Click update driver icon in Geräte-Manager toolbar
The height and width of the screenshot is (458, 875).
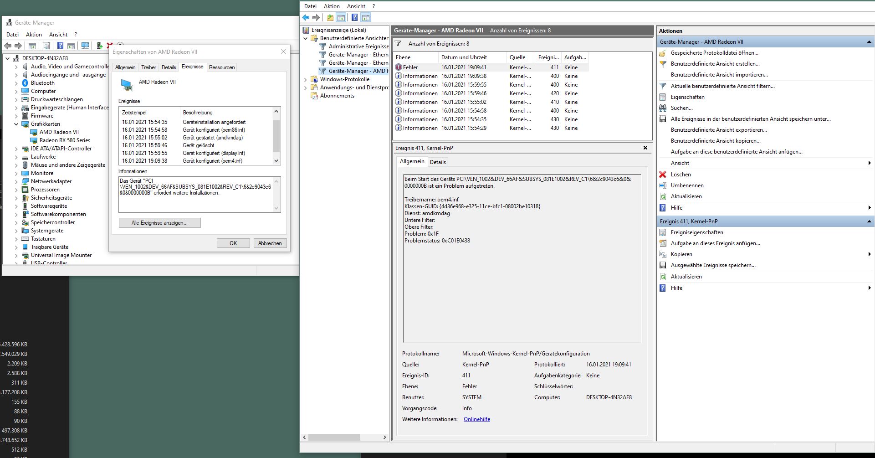click(99, 46)
